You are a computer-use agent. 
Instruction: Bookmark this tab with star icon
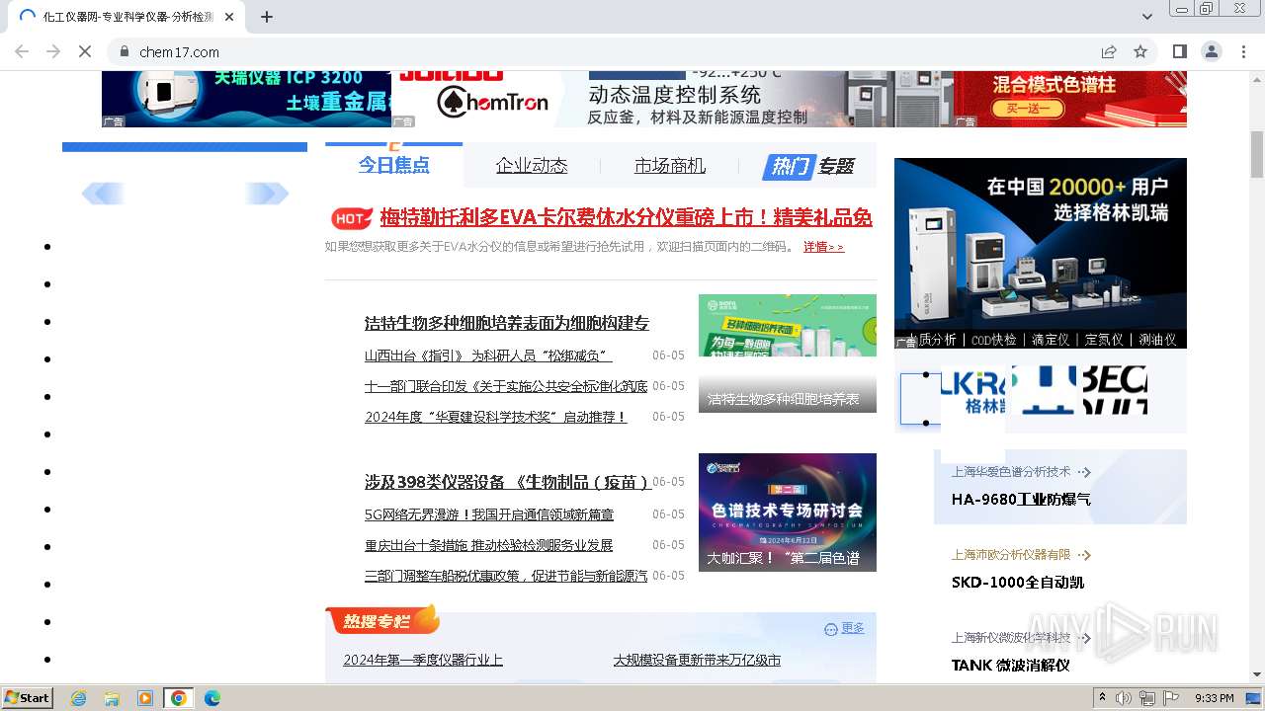point(1140,51)
